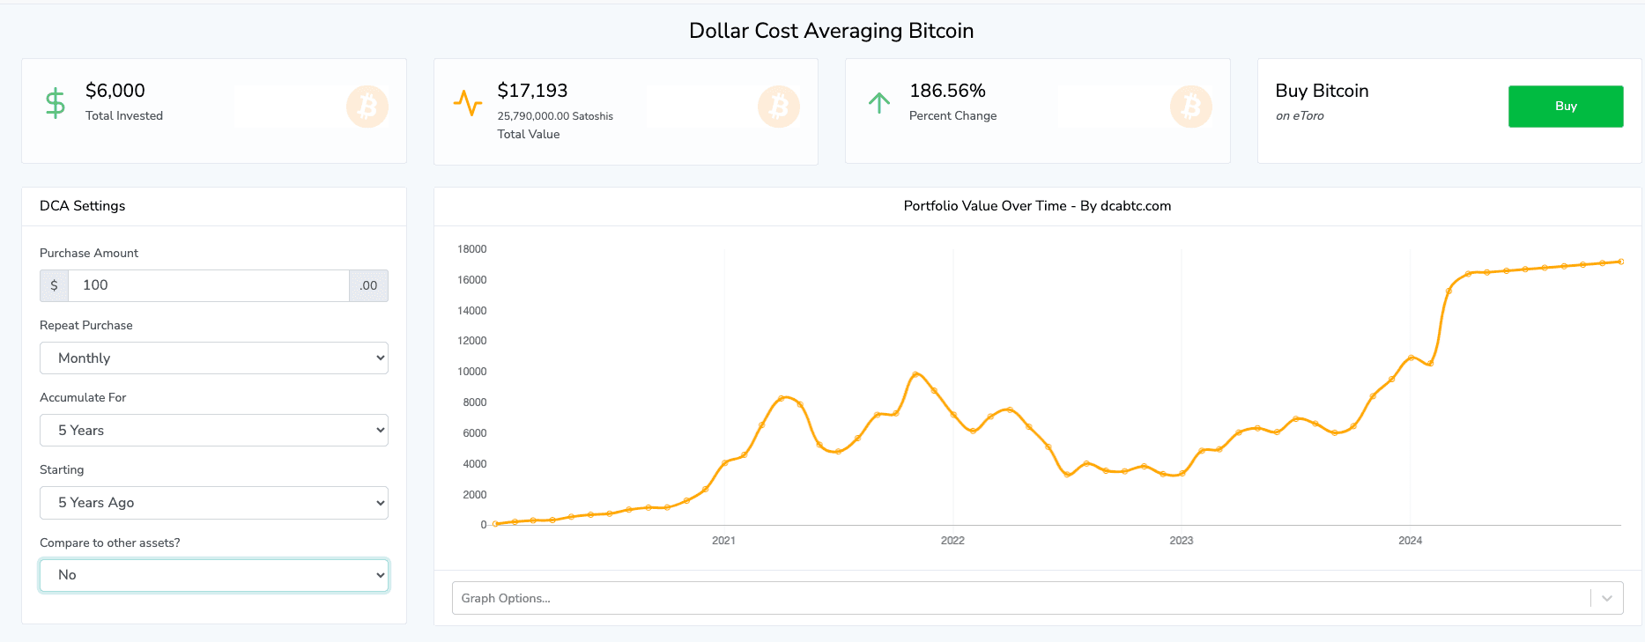Click the dollar symbol beside Purchase Amount
The width and height of the screenshot is (1645, 642).
tap(54, 285)
